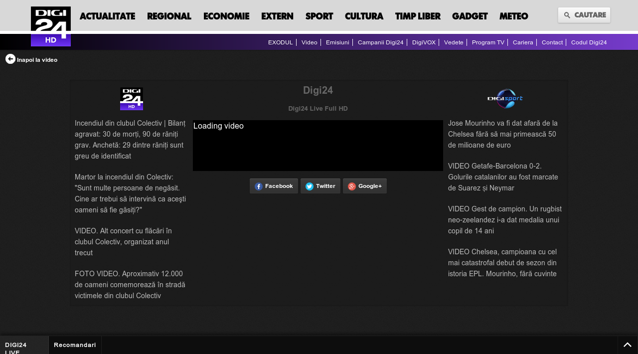Click the back arrow icon near Inapoi la video
The width and height of the screenshot is (638, 354).
click(10, 59)
